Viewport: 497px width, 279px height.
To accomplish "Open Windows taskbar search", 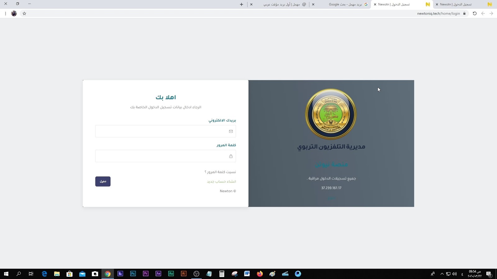I will click(x=19, y=274).
